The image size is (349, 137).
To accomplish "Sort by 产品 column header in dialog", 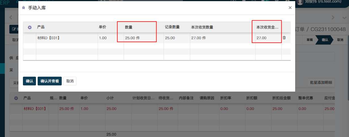I will pyautogui.click(x=41, y=27).
